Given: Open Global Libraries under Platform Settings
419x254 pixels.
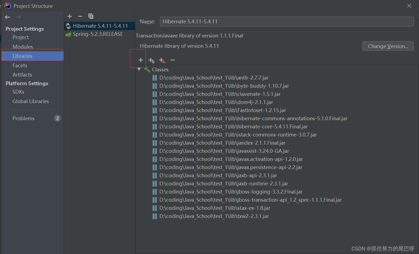Looking at the screenshot, I should click(31, 101).
